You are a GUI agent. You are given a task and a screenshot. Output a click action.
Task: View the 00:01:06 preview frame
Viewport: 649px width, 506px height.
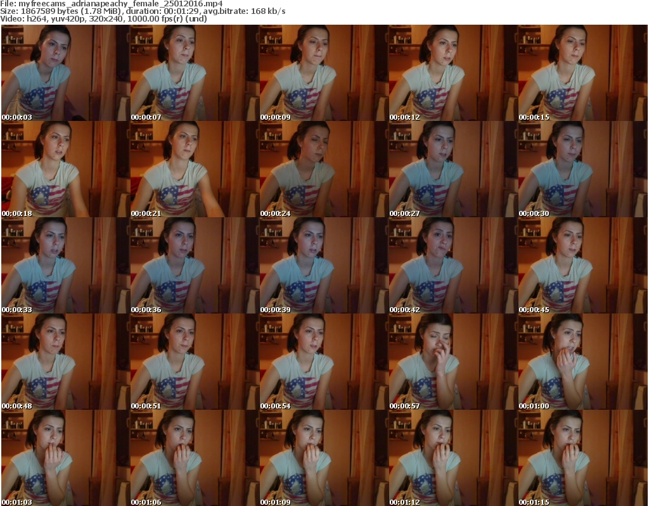coord(195,458)
